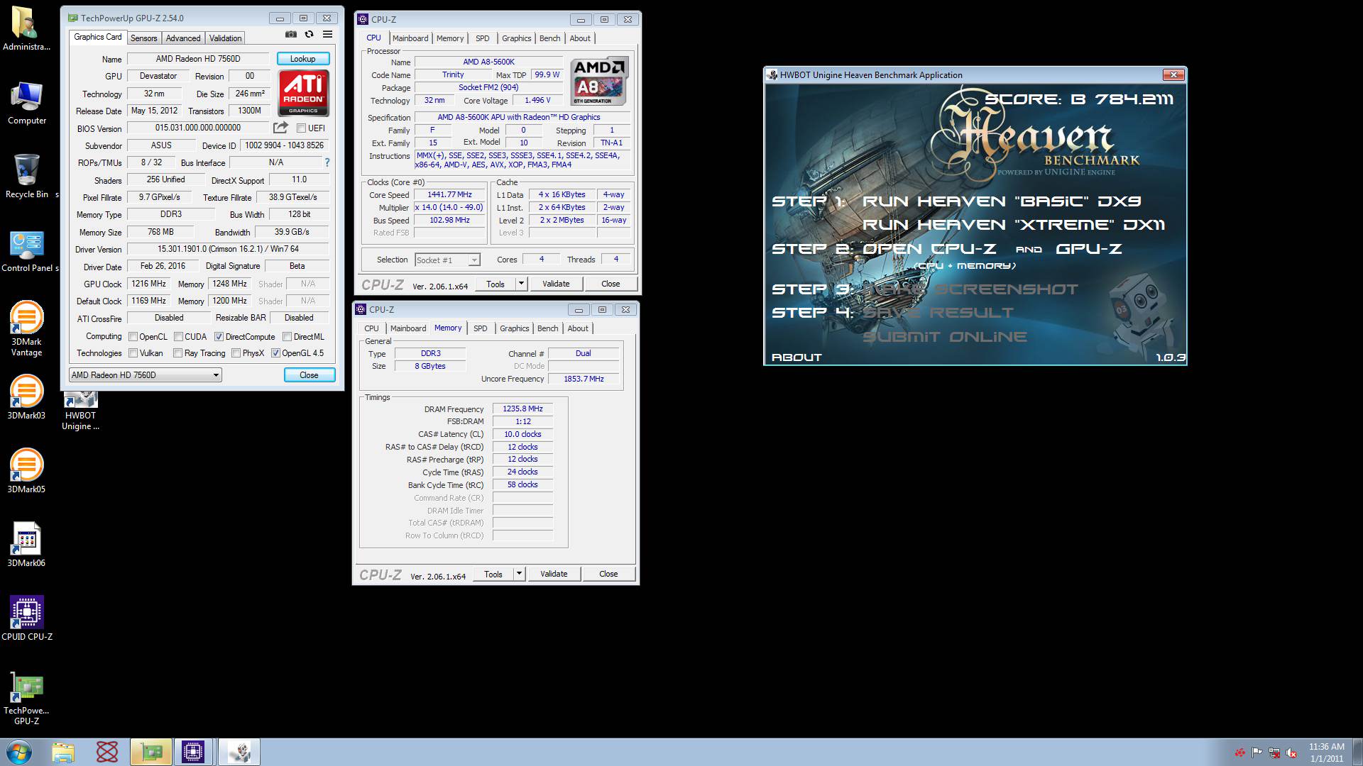Launch the HWBOT Unigine desktop shortcut
This screenshot has height=766, width=1363.
click(80, 411)
